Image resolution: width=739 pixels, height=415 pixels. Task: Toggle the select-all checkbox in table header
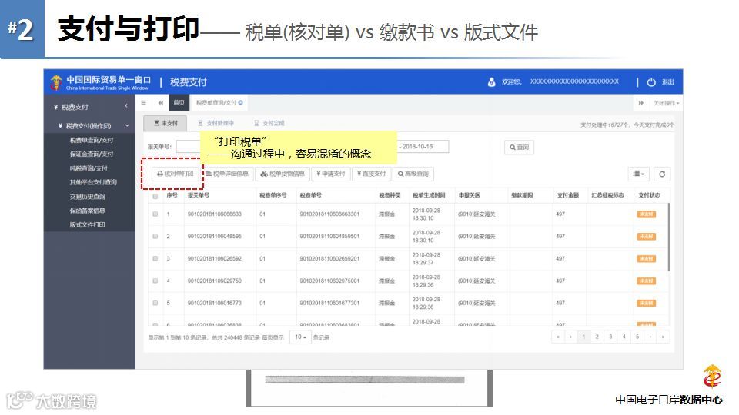click(x=155, y=196)
